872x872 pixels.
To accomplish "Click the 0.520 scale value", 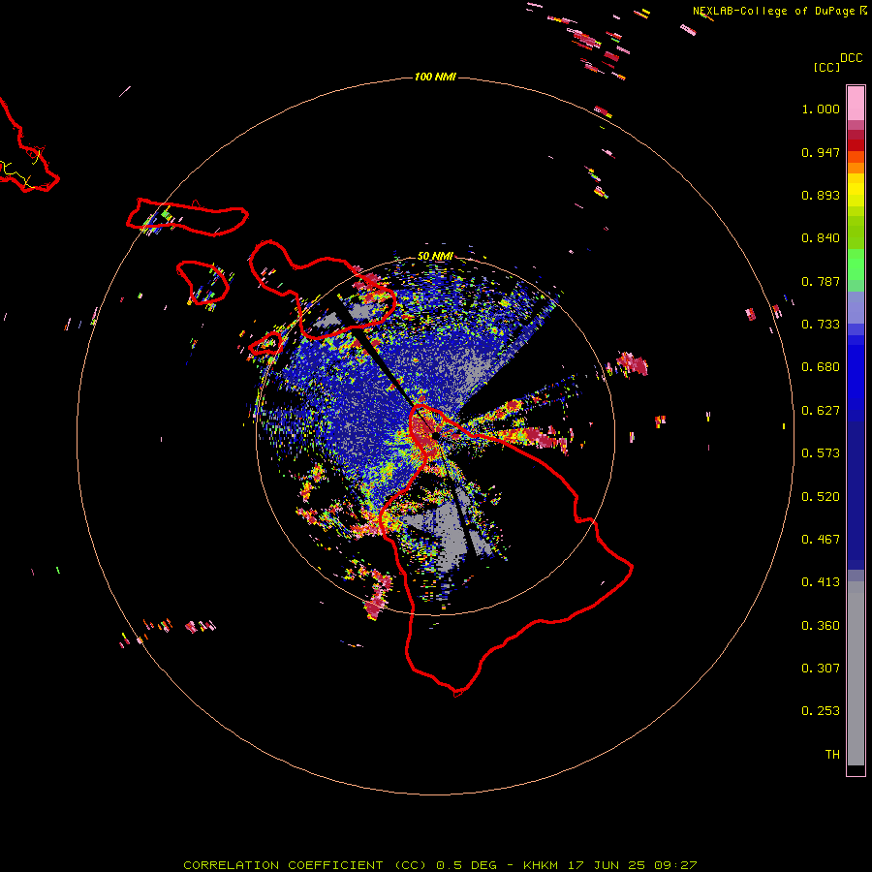I will click(x=821, y=497).
